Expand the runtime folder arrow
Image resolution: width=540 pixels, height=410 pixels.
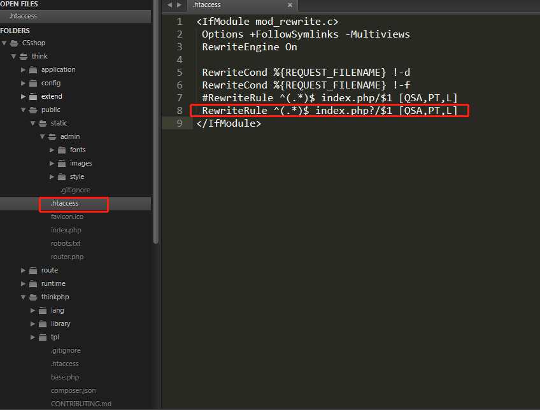click(23, 284)
